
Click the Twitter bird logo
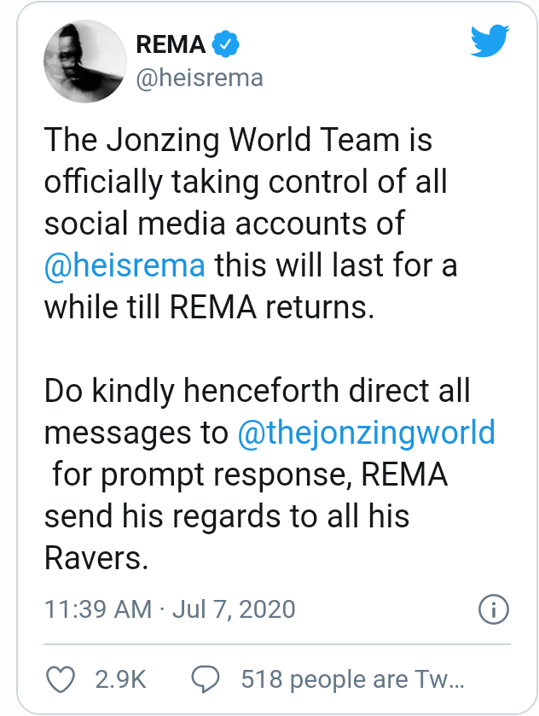tap(490, 41)
